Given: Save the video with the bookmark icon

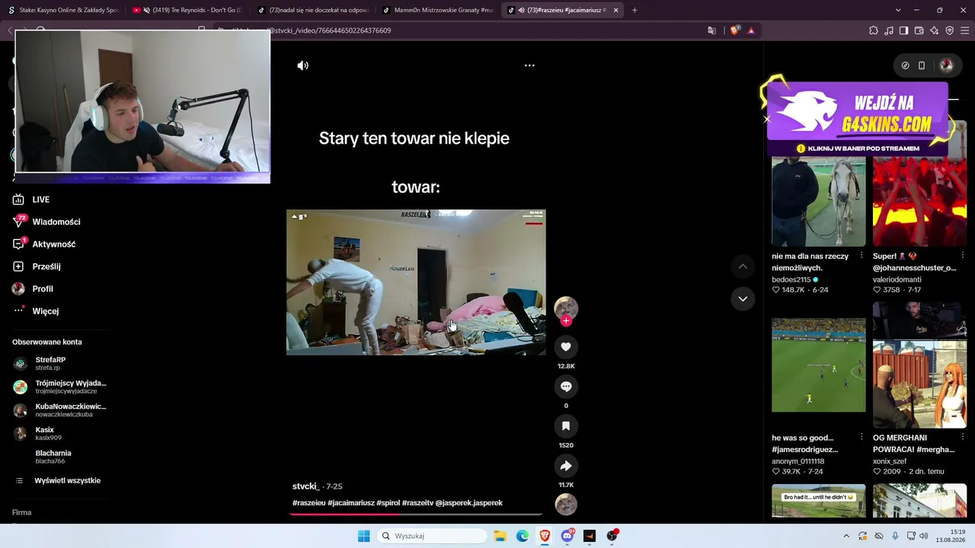Looking at the screenshot, I should (566, 426).
